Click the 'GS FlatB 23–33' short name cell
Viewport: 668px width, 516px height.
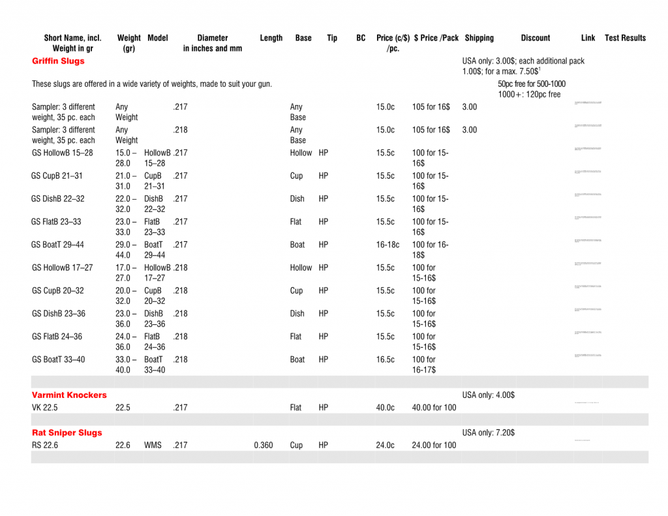tap(56, 222)
